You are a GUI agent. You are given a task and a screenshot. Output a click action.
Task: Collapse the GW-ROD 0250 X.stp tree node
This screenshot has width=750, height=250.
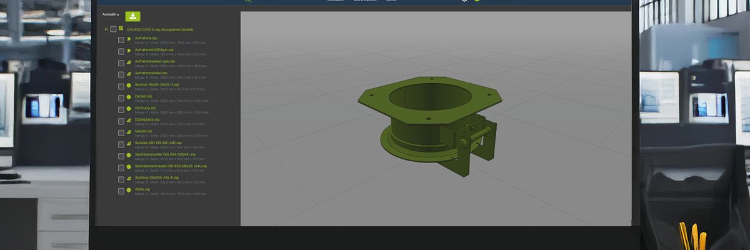click(106, 29)
